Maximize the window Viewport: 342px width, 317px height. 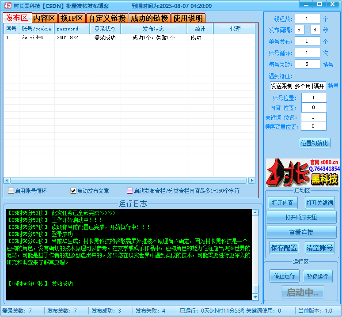point(319,4)
